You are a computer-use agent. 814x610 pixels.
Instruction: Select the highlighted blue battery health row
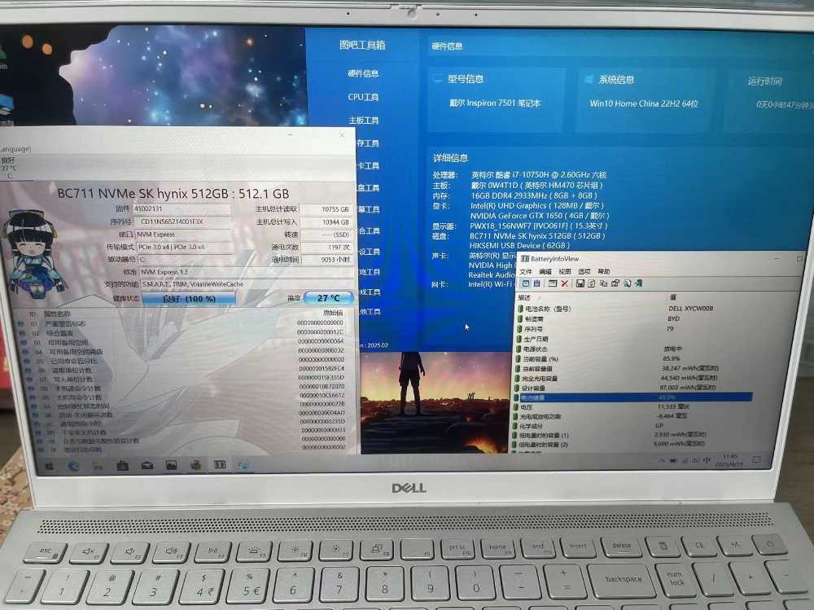pos(633,397)
